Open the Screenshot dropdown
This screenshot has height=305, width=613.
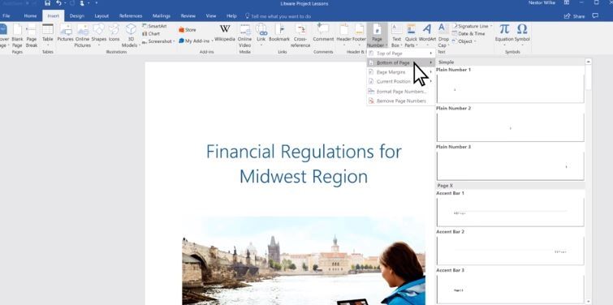click(x=159, y=41)
